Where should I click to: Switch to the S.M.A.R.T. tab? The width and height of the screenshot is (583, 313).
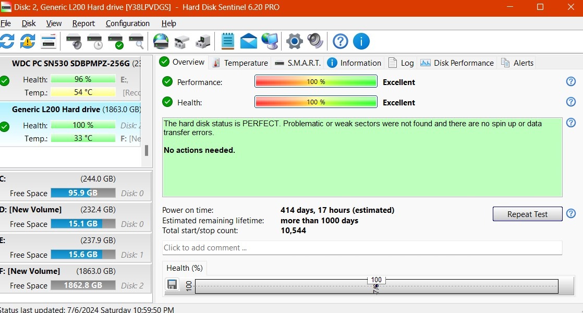(297, 63)
